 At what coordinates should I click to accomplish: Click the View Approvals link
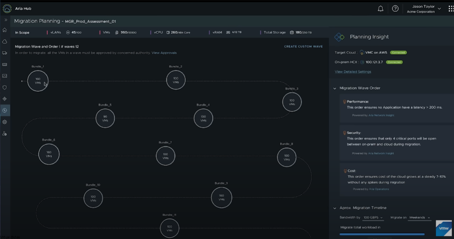[164, 53]
